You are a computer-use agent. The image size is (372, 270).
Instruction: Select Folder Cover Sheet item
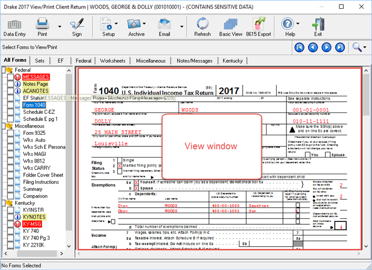(43, 175)
